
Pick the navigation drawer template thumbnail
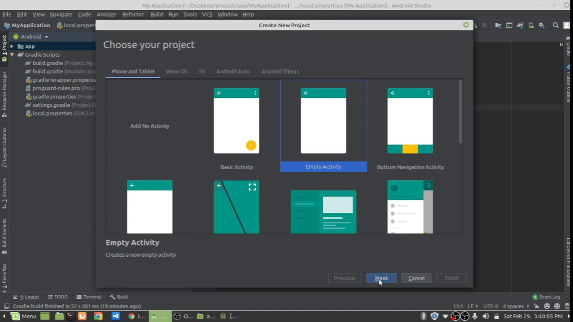click(410, 207)
